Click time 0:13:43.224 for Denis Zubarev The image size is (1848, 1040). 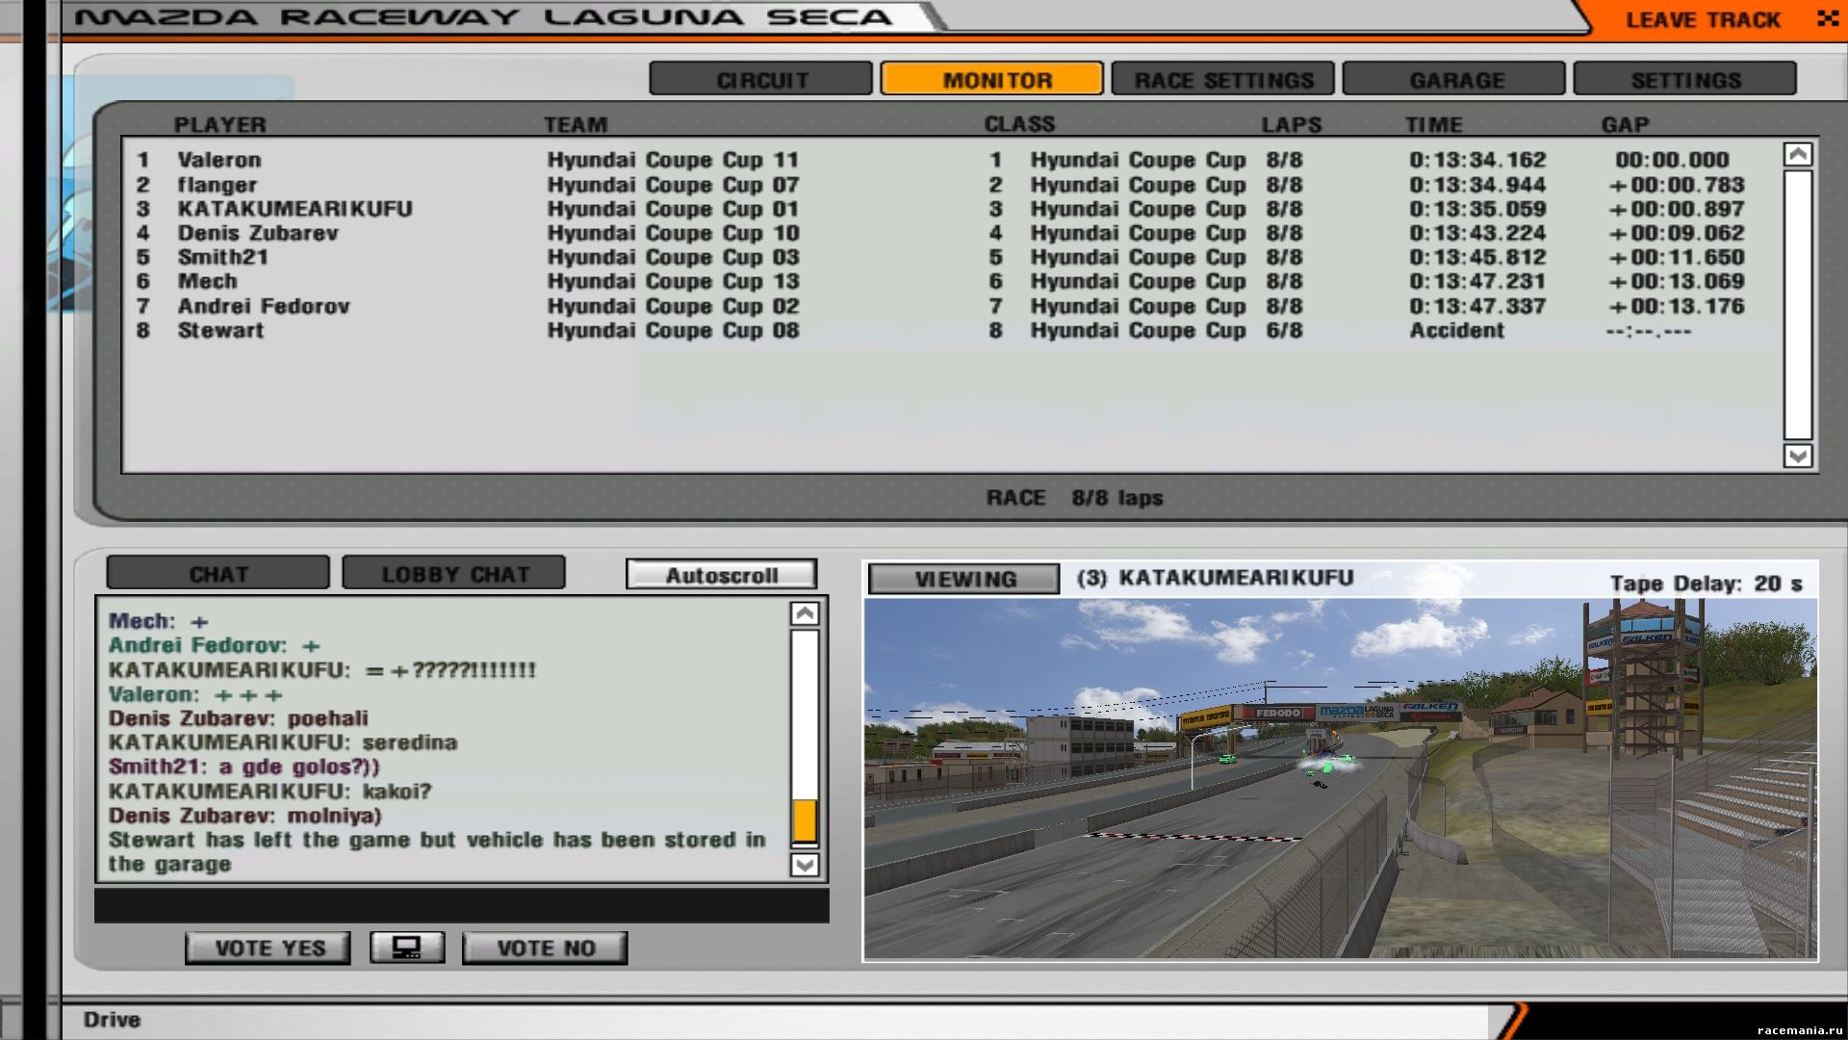tap(1477, 233)
